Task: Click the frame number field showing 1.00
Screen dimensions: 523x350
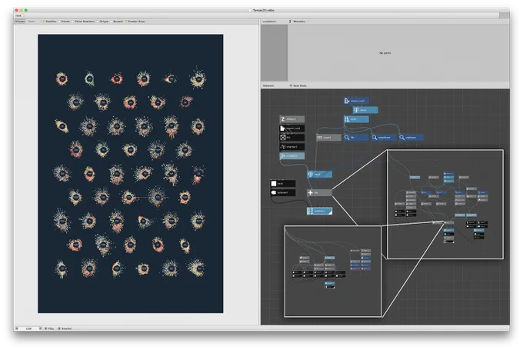Action: click(x=28, y=328)
